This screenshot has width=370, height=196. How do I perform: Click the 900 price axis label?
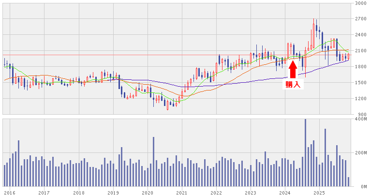(x=361, y=114)
